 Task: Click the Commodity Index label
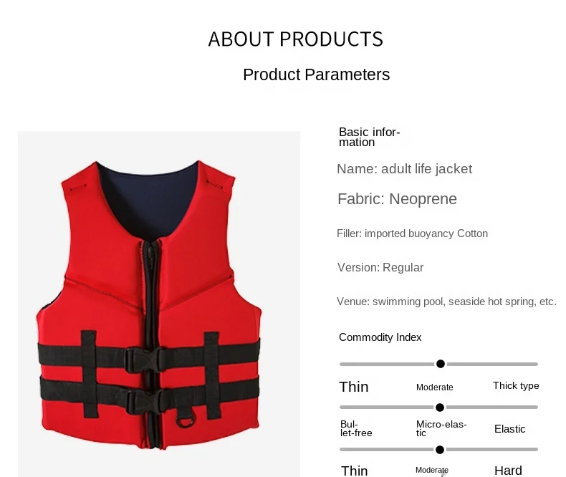click(380, 337)
